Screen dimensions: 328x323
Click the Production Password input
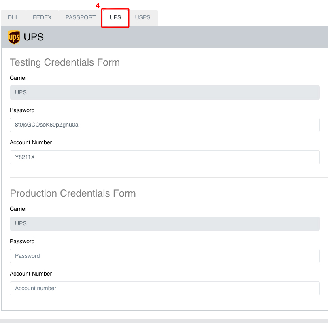165,256
